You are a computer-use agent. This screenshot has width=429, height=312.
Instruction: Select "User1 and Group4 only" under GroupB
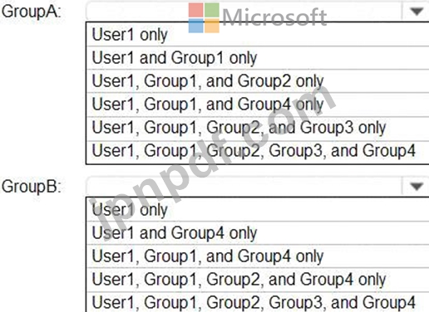258,233
